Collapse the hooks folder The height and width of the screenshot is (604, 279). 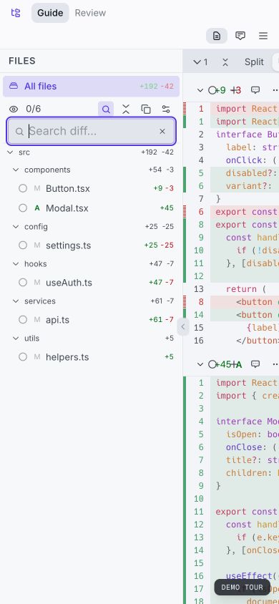(16, 264)
